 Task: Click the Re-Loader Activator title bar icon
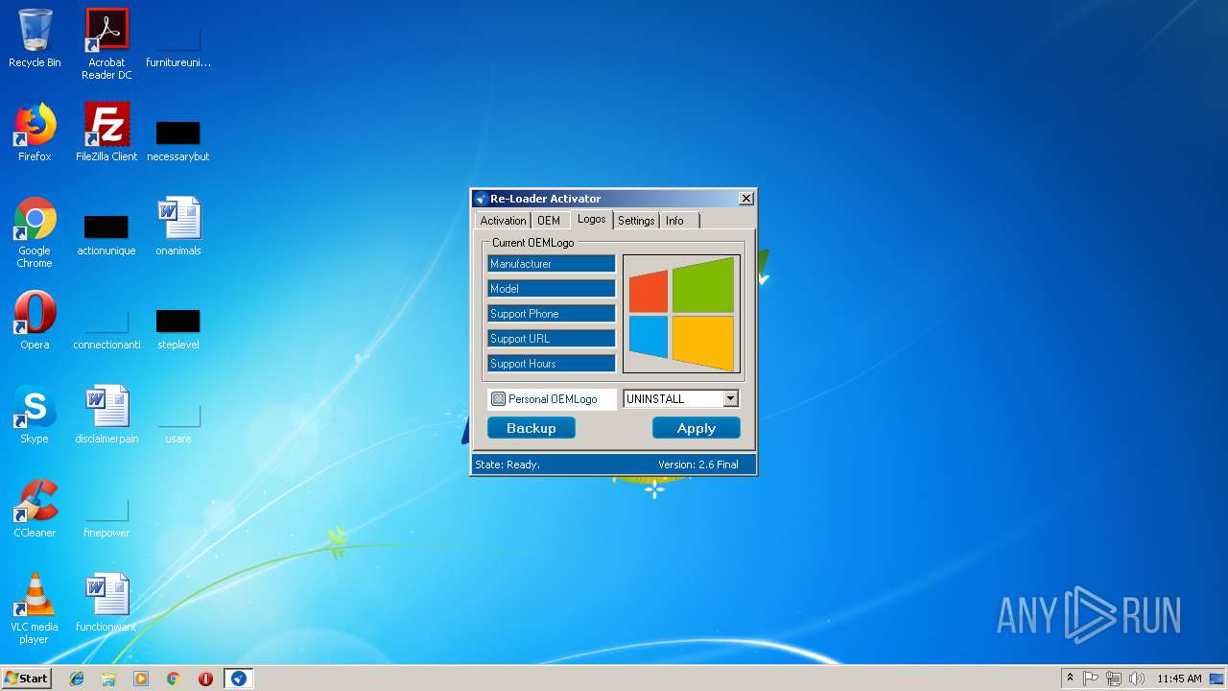(x=482, y=199)
